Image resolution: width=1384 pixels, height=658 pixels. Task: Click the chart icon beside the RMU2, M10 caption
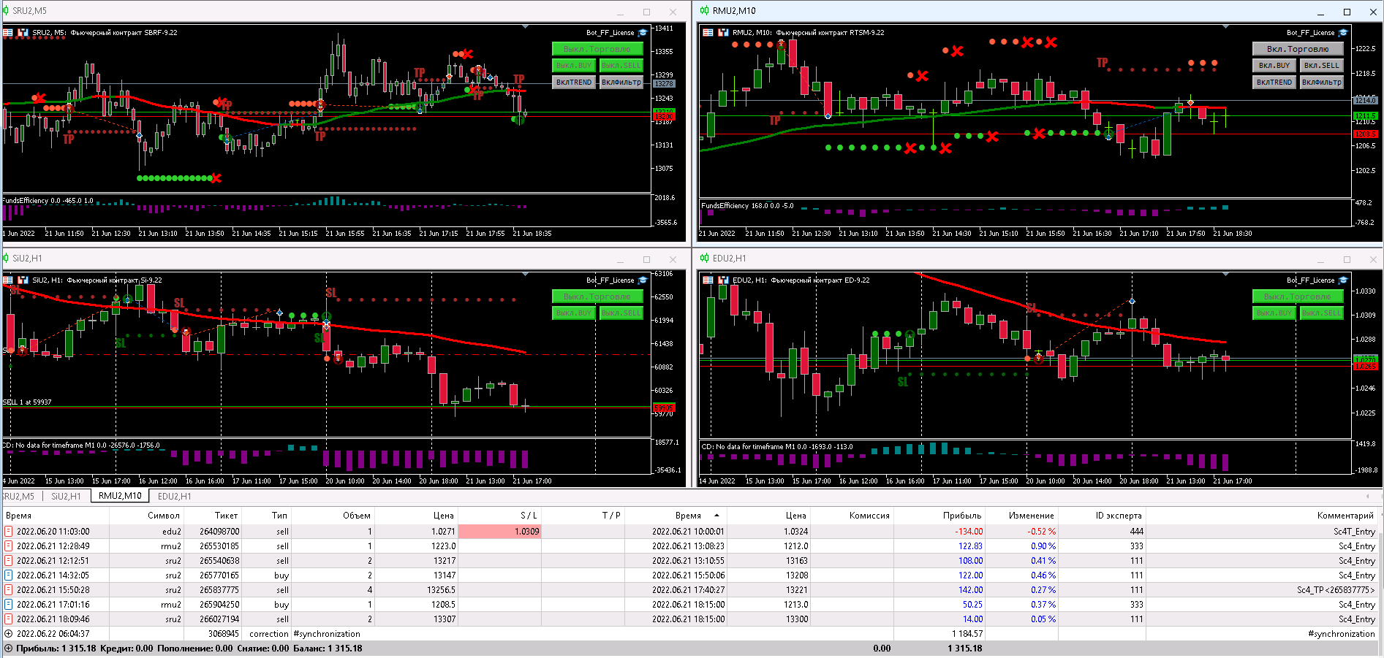[x=723, y=33]
